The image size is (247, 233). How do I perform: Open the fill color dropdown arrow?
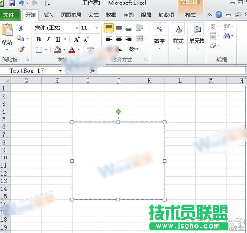(x=64, y=50)
